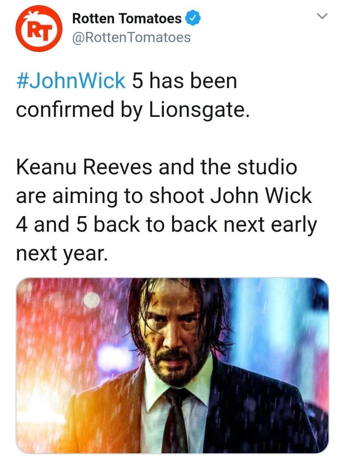View the attached John Wick movie still
This screenshot has width=345, height=467.
172,365
